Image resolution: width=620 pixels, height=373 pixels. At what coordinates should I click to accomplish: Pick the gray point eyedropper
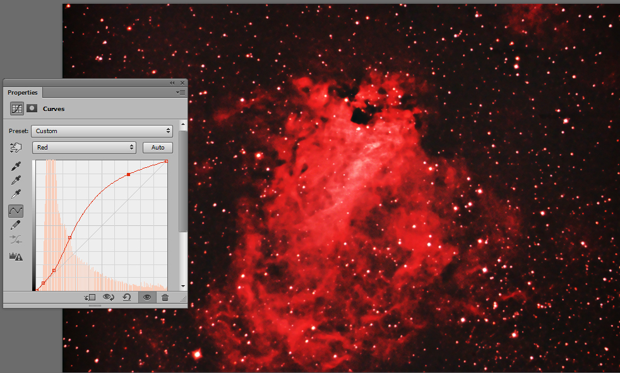click(16, 181)
